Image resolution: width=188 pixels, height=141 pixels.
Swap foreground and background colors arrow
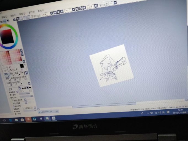(25, 64)
